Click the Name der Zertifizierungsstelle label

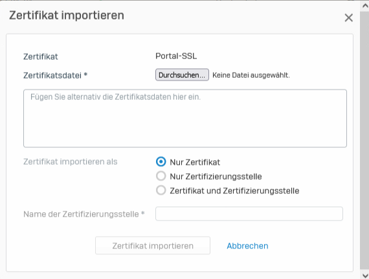coord(84,214)
